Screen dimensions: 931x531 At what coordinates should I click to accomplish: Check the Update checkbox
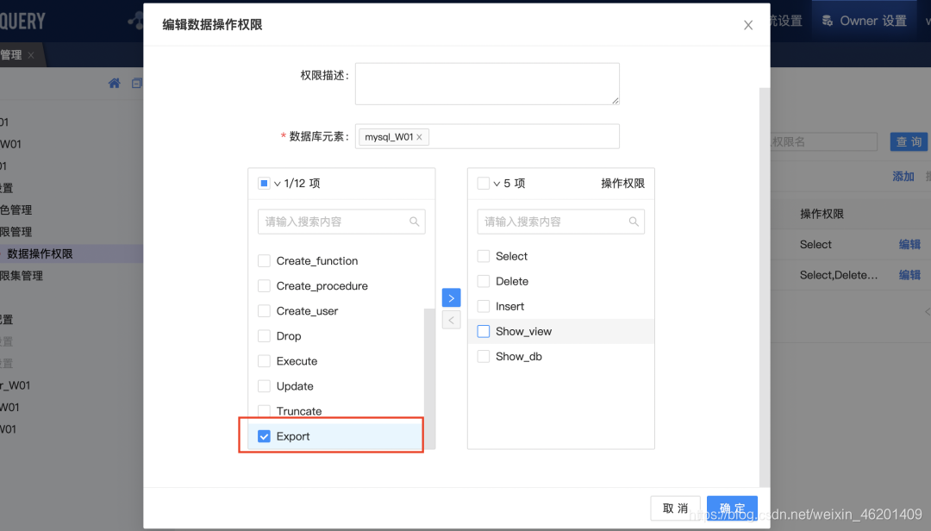pos(265,386)
